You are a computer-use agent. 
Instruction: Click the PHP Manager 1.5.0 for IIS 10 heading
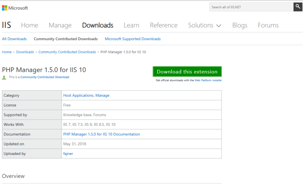(x=44, y=70)
